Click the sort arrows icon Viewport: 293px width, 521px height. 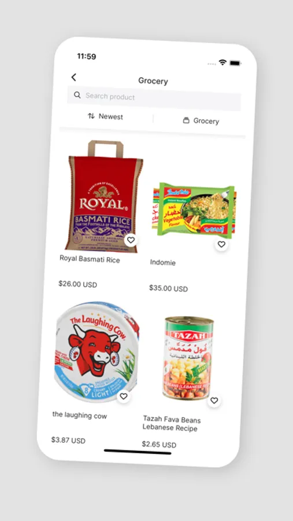91,116
